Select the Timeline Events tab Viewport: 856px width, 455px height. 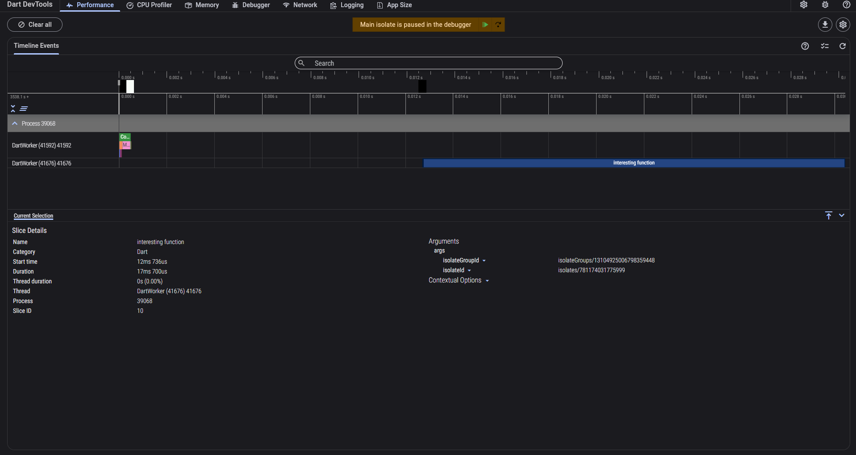tap(36, 46)
